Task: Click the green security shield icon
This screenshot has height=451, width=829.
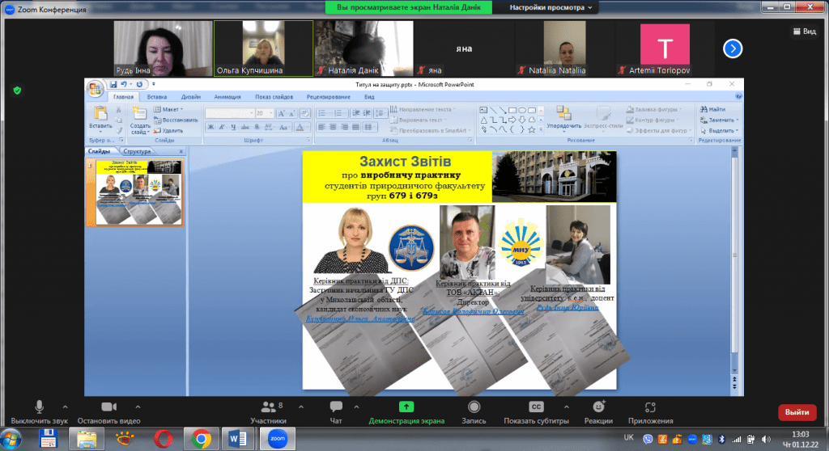Action: coord(16,91)
